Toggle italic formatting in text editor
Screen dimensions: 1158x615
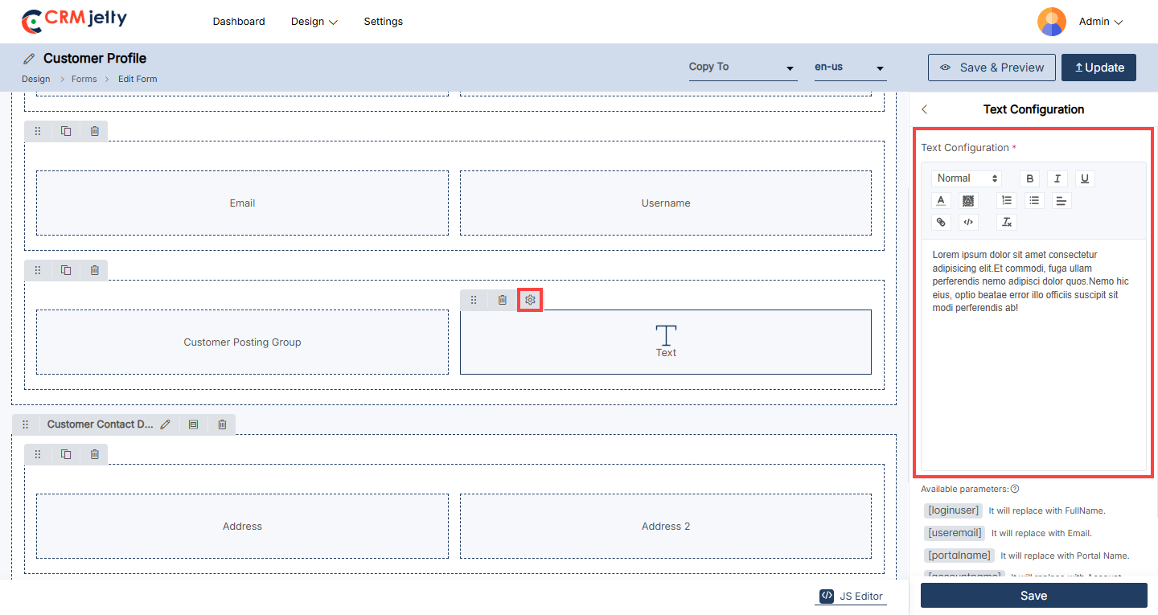(x=1057, y=178)
